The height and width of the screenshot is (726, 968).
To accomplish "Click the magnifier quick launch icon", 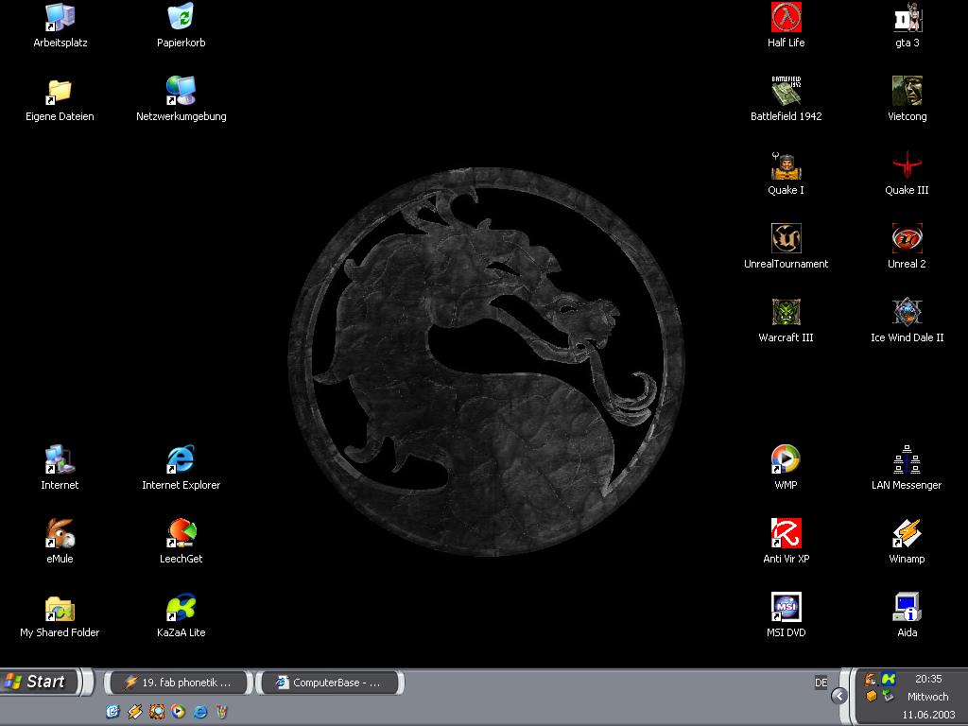I will [x=157, y=712].
